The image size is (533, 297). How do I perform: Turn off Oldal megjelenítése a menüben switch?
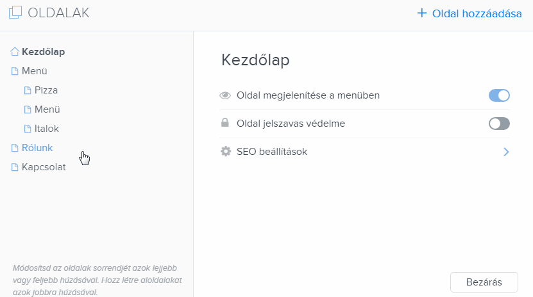coord(499,95)
